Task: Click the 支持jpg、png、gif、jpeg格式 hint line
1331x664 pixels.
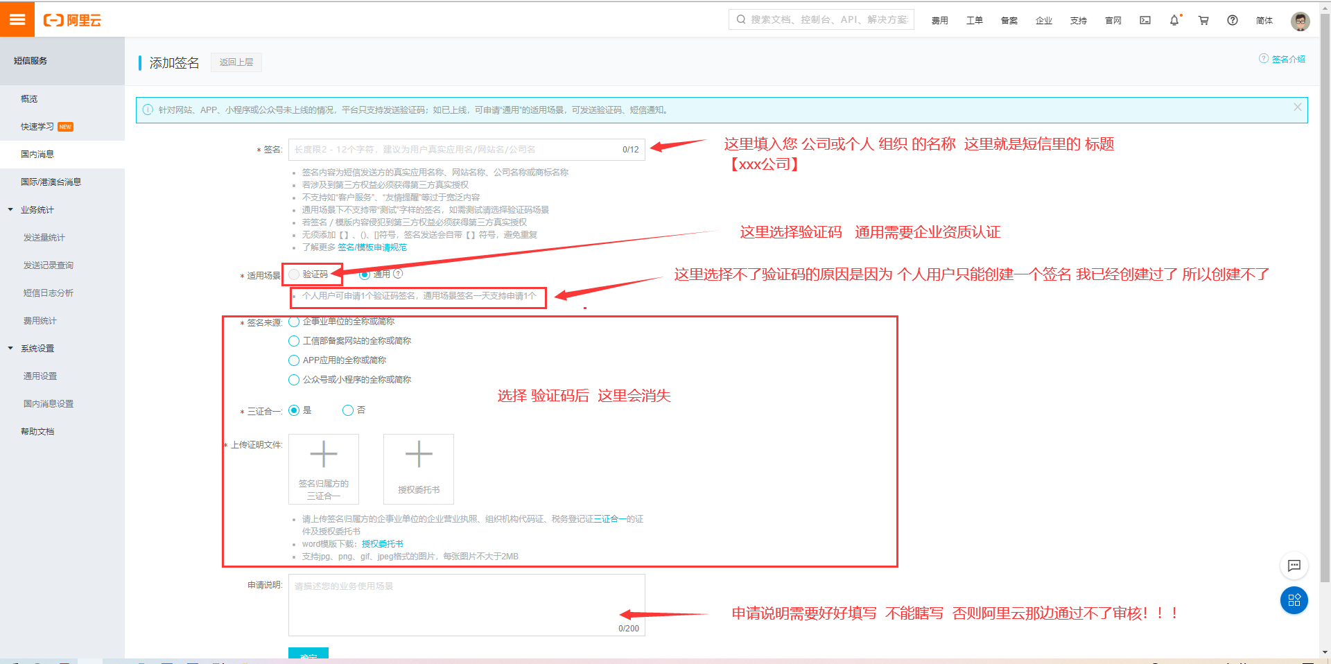Action: click(410, 557)
